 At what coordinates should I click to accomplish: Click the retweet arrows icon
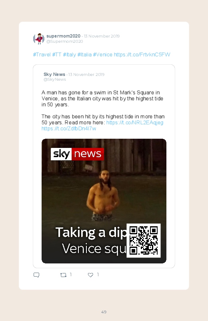tap(63, 275)
